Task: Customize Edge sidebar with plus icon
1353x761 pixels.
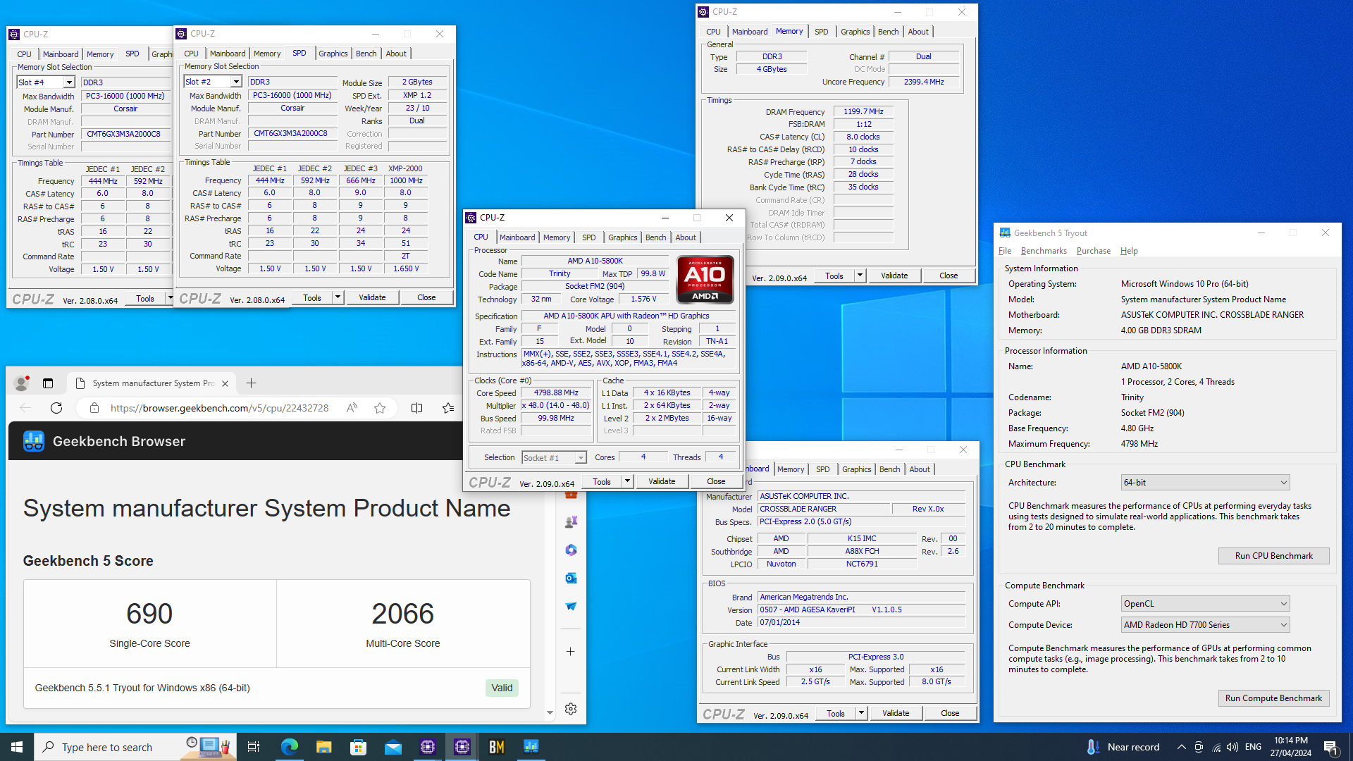Action: click(571, 651)
